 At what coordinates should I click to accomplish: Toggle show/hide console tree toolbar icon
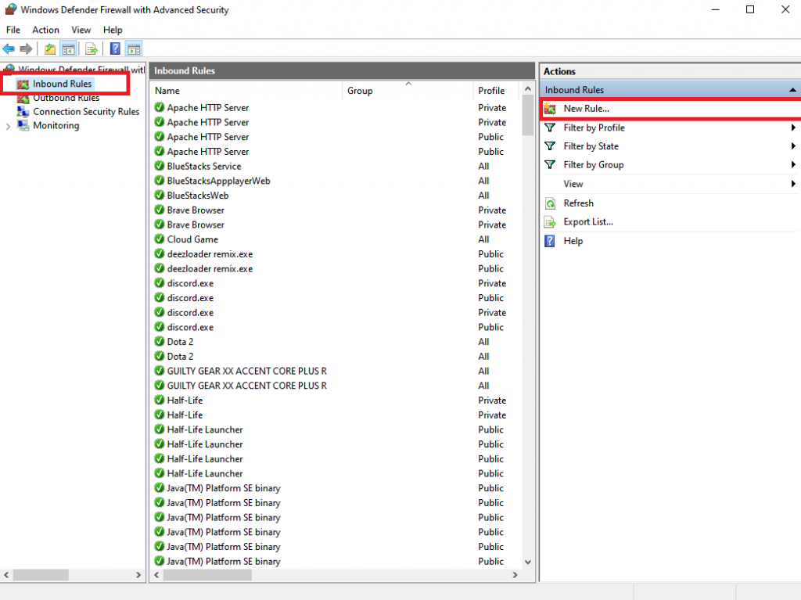68,49
